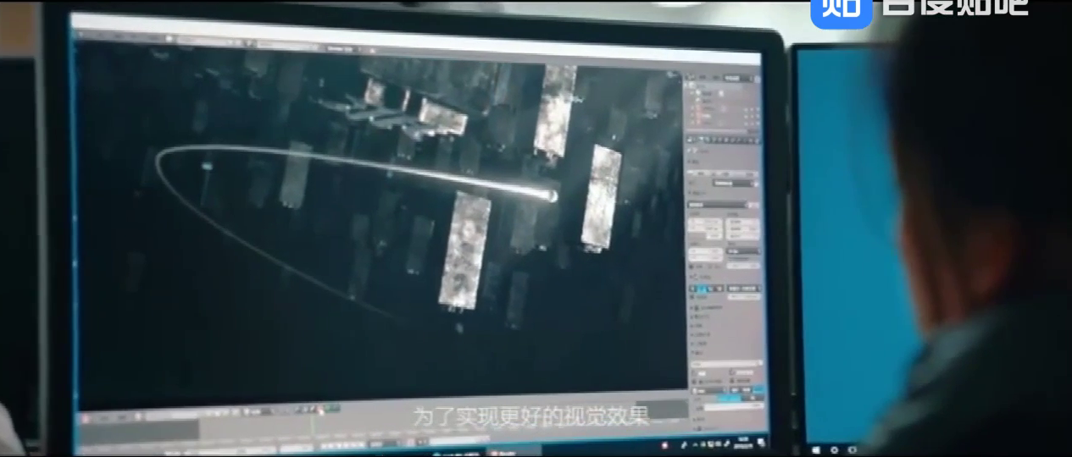
Task: Click the circular search icon on the right monitor's taskbar
Action: coord(835,449)
